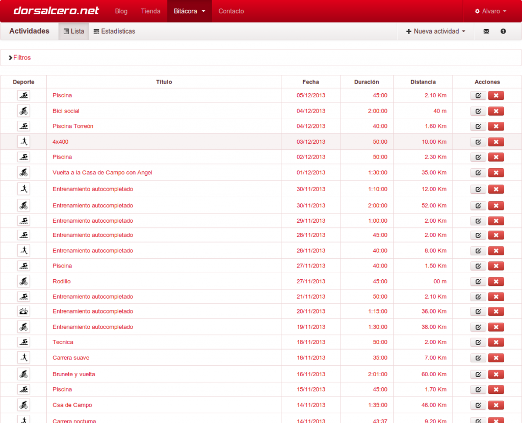Click the mountain bike icon for 20/11/2013 activity
This screenshot has height=423, width=522.
coord(23,311)
